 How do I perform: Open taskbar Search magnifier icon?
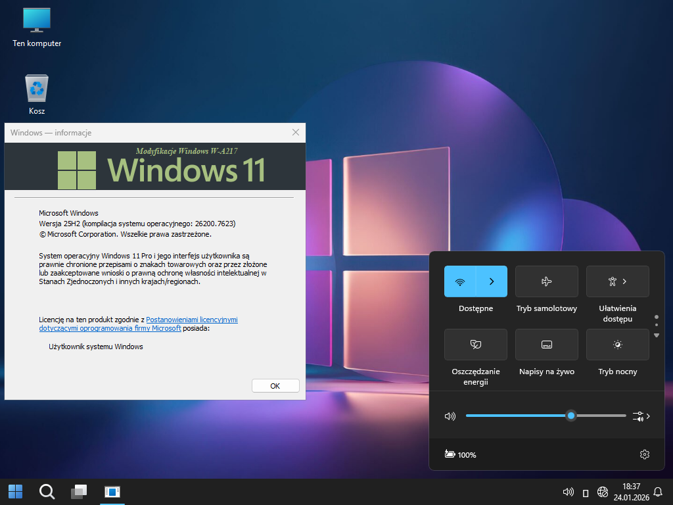(47, 491)
